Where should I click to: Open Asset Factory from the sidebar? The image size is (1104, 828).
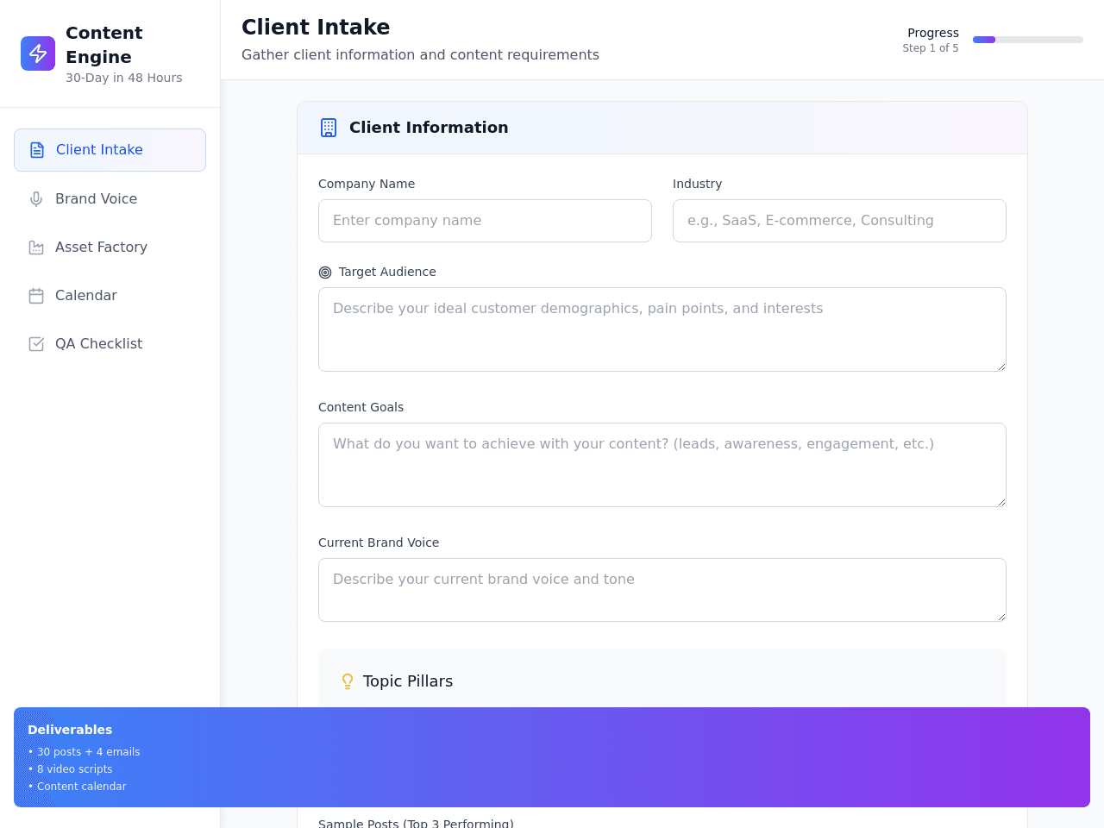(110, 248)
